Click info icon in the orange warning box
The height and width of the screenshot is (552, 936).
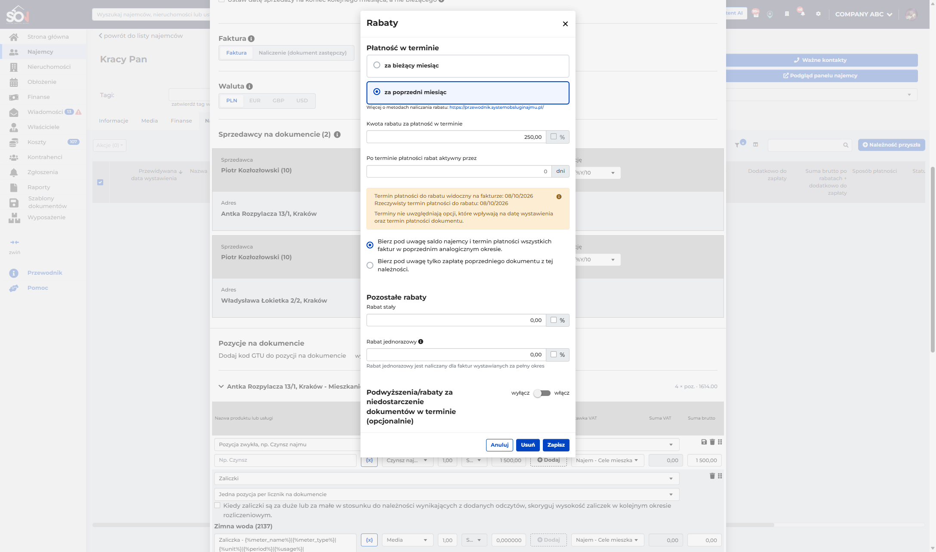(559, 196)
